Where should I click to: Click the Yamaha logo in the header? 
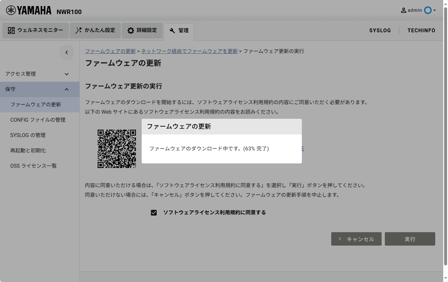coord(29,11)
